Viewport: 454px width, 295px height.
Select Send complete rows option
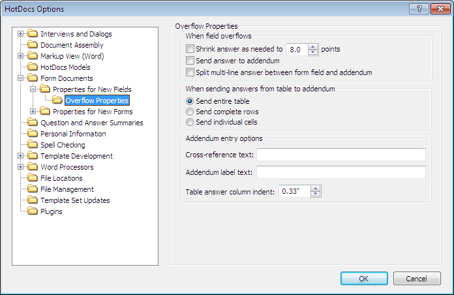190,112
